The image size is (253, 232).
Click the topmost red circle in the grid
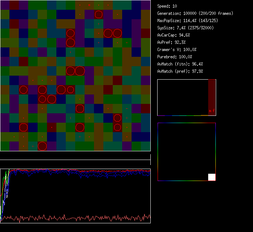pyautogui.click(x=98, y=14)
